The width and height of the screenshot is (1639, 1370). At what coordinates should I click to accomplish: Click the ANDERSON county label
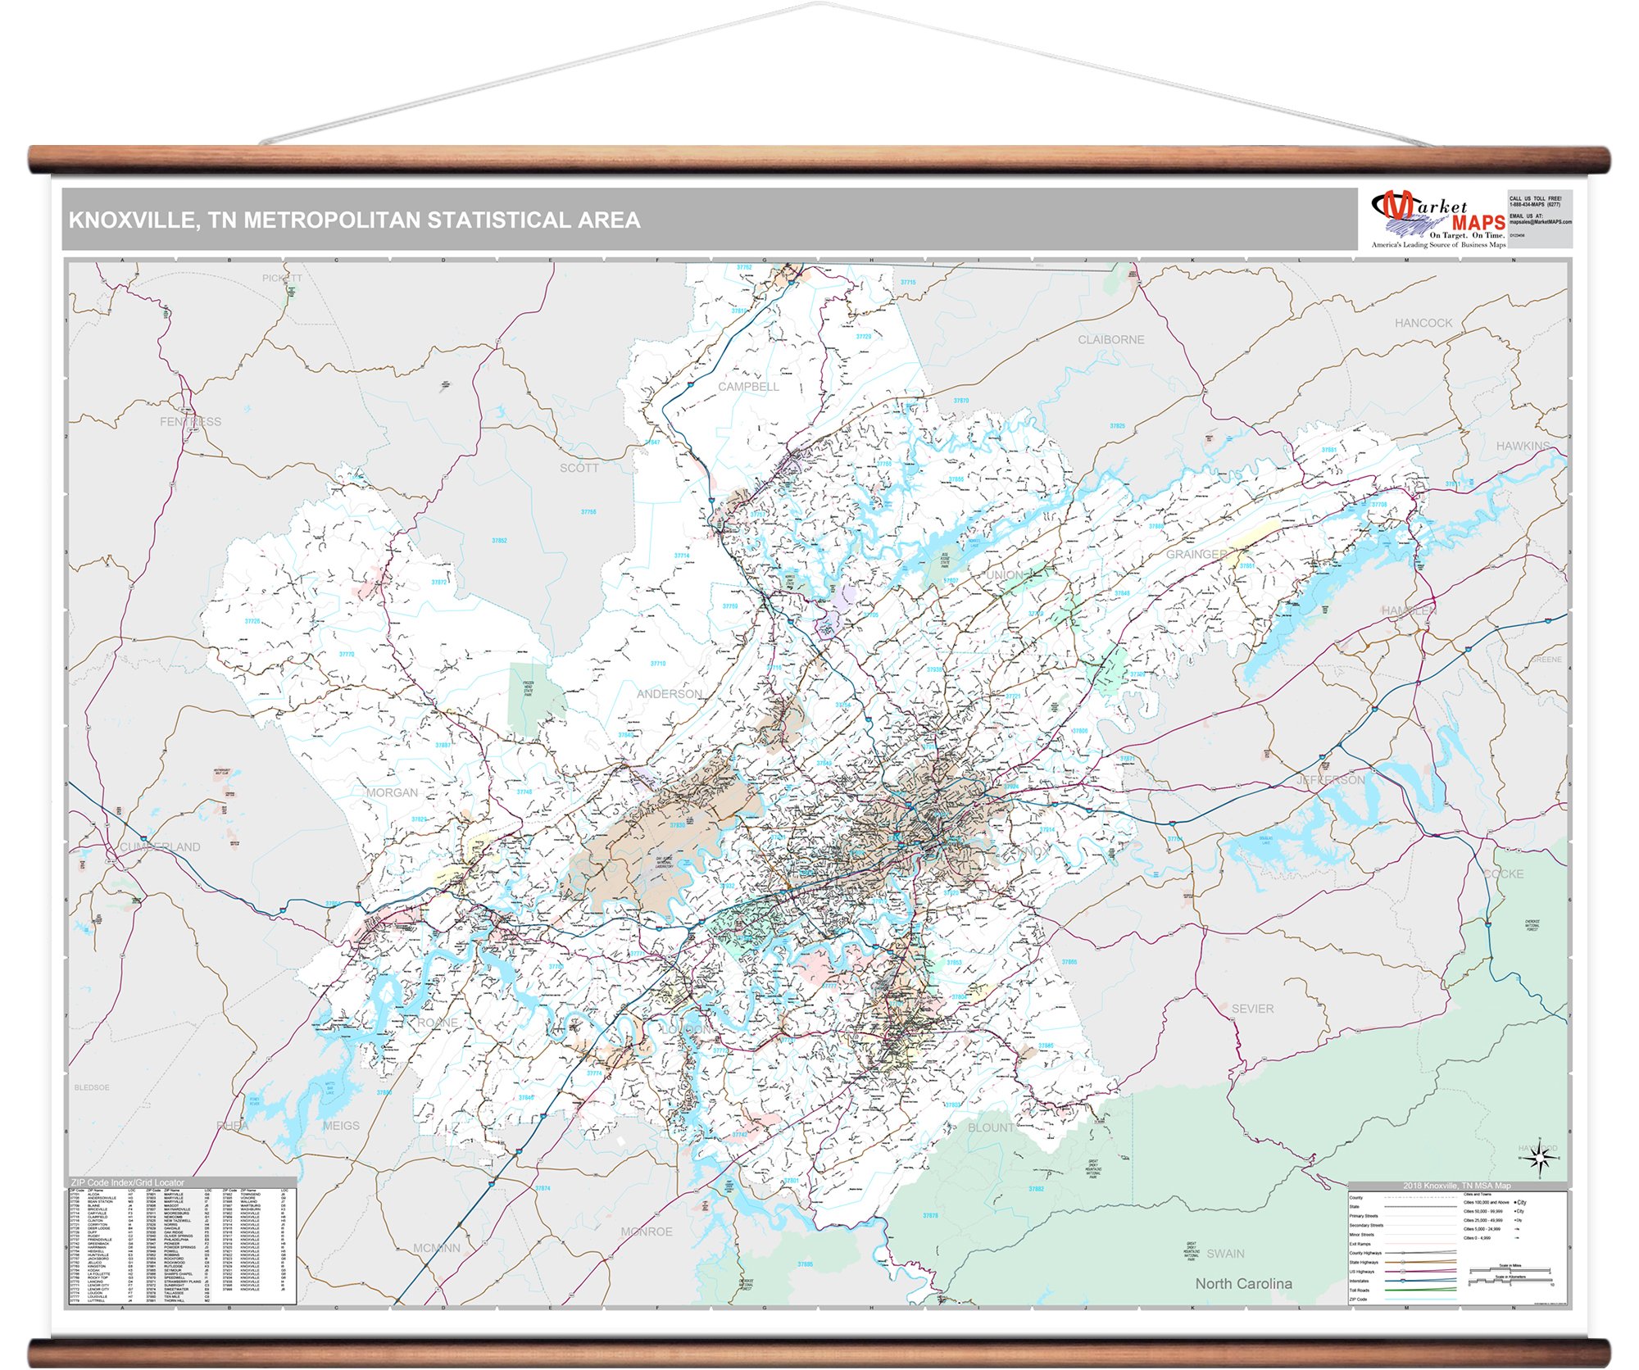(669, 694)
